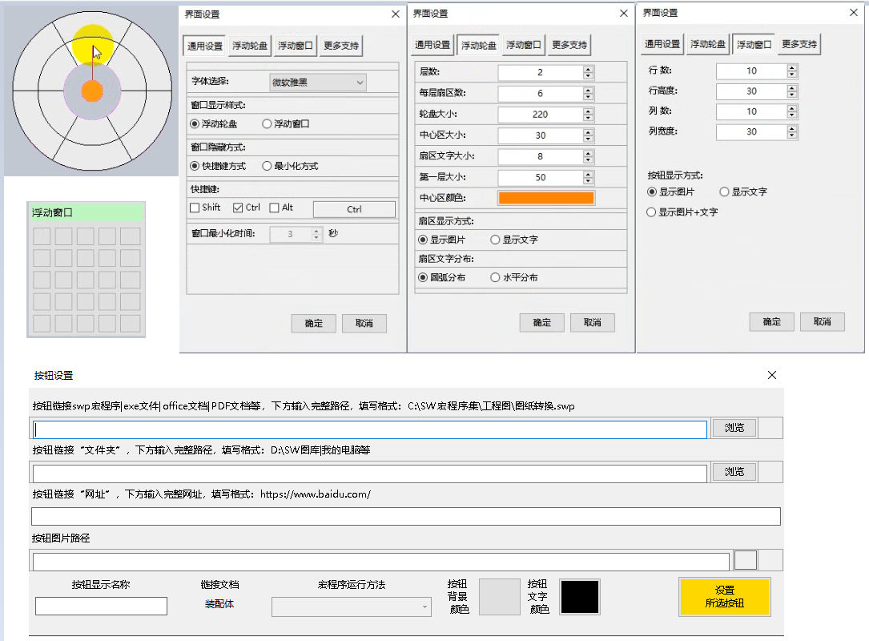Open the 宏程序运行方法 dropdown
The width and height of the screenshot is (869, 641).
pos(352,607)
